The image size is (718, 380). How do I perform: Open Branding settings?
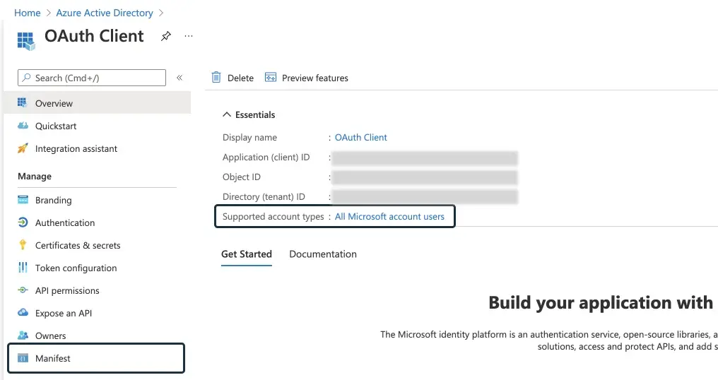pos(53,201)
